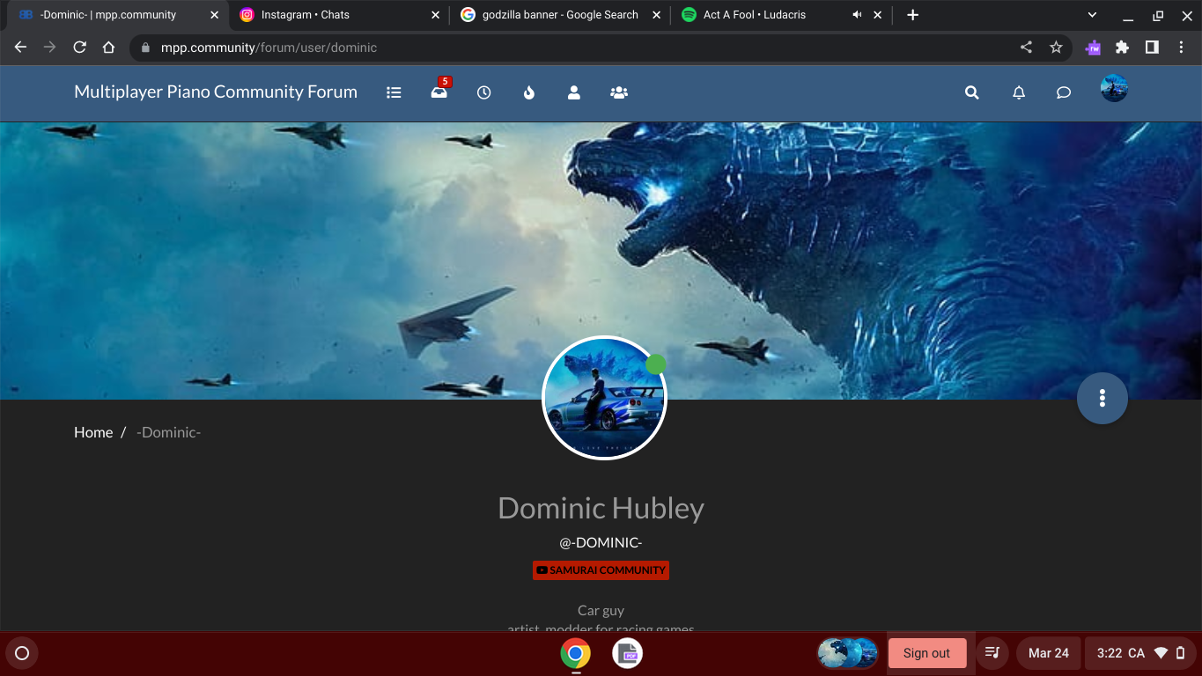1202x676 pixels.
Task: Open notifications bell in forum header
Action: (x=1019, y=92)
